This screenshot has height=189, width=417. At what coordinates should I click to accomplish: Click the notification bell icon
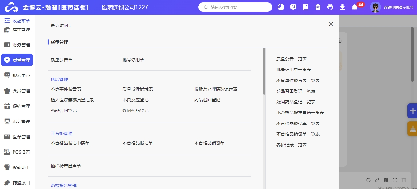pos(355,7)
